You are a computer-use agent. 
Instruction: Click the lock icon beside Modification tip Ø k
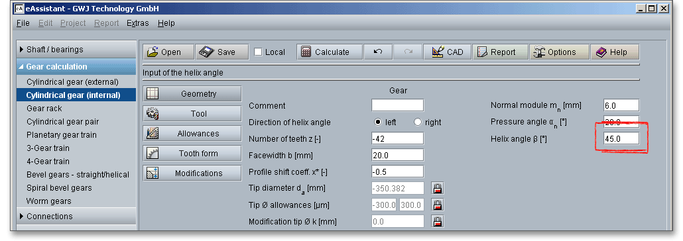pos(438,221)
